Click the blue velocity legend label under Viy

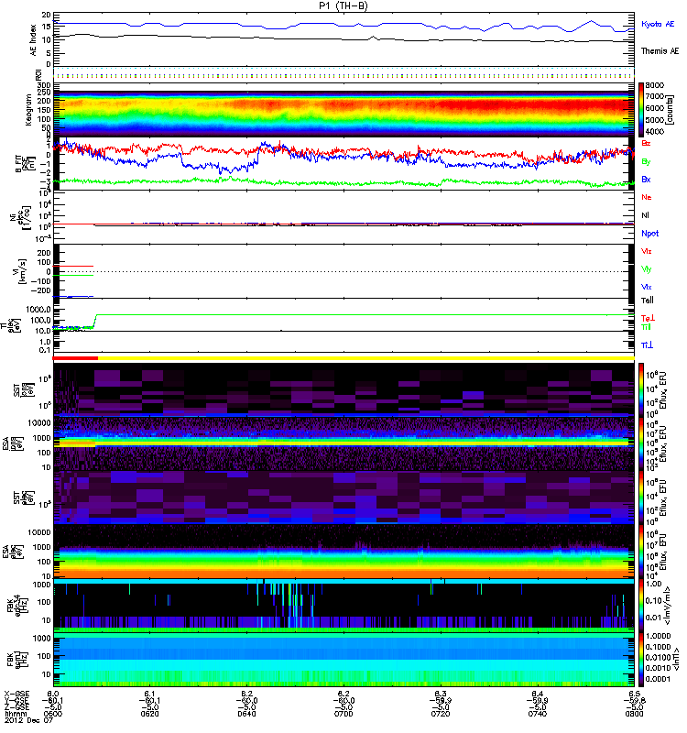point(646,287)
